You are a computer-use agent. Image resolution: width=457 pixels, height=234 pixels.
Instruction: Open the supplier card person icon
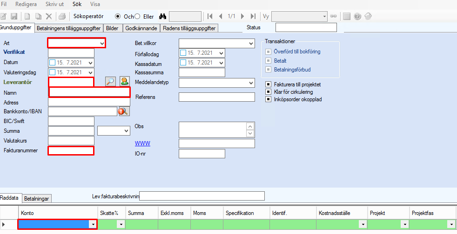click(x=124, y=81)
